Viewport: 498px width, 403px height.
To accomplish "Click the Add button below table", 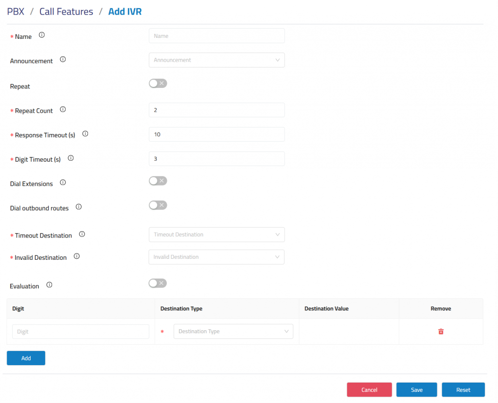I will (x=26, y=358).
